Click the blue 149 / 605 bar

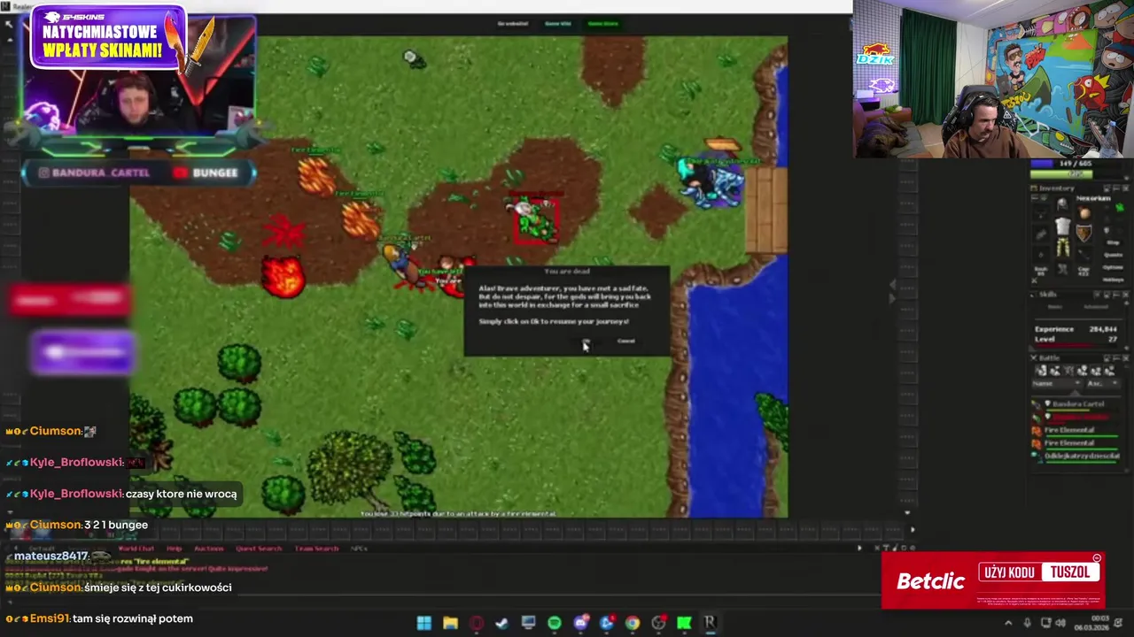[1076, 163]
